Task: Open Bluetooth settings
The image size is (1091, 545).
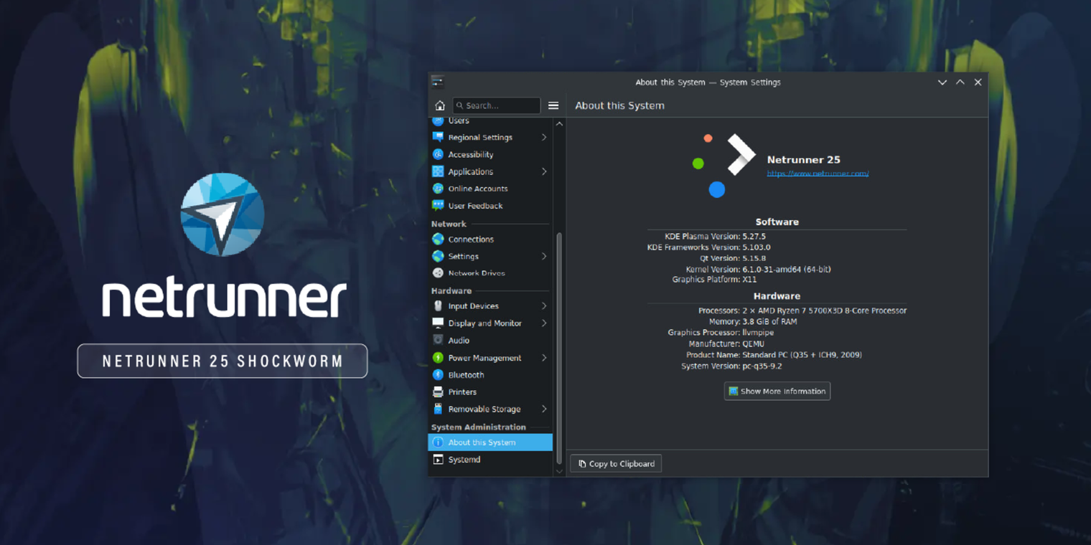Action: pos(465,374)
